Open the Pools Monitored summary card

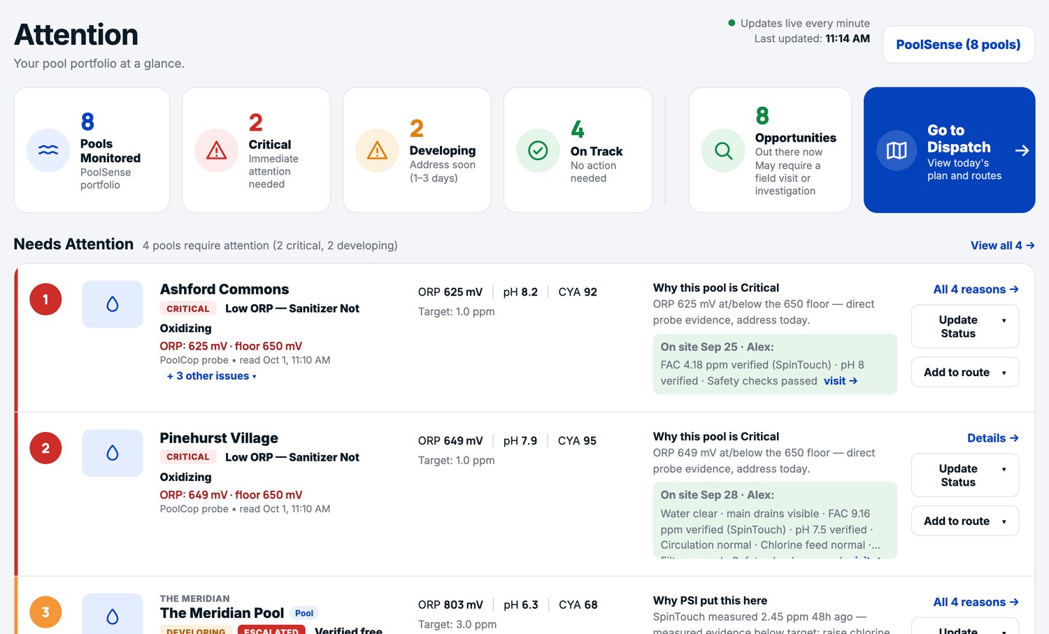(x=92, y=150)
